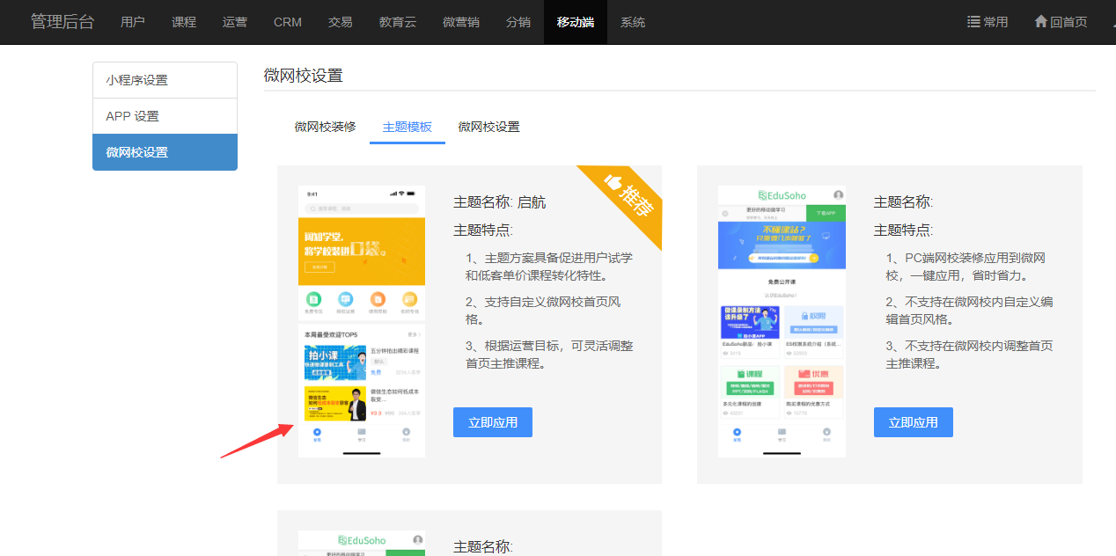Click the 常用 list icon

(973, 22)
